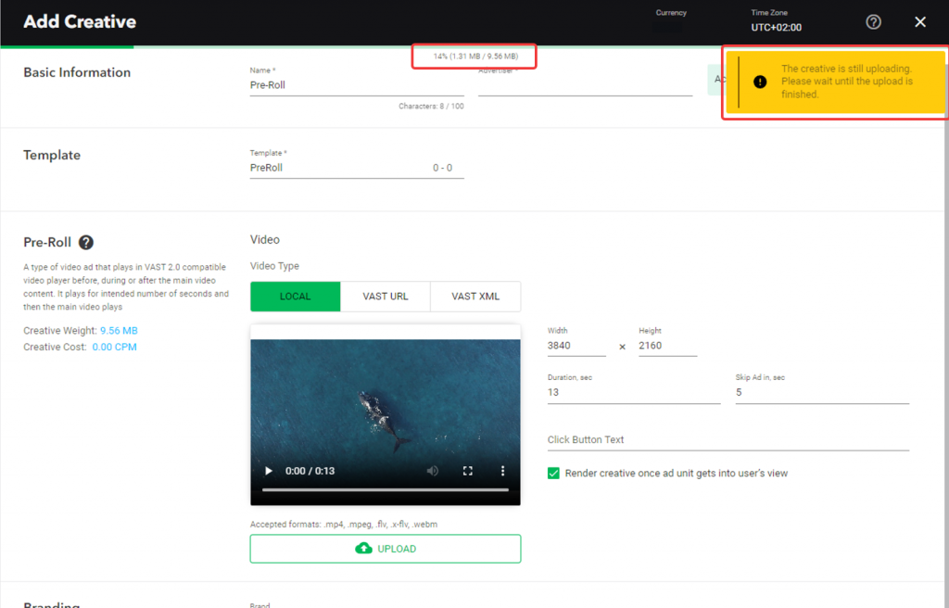The width and height of the screenshot is (949, 608).
Task: Open the help question mark in header
Action: (x=873, y=22)
